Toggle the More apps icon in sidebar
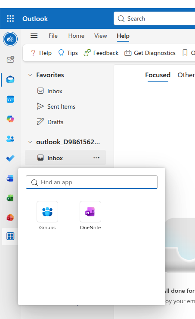Image resolution: width=195 pixels, height=319 pixels. pos(10,236)
